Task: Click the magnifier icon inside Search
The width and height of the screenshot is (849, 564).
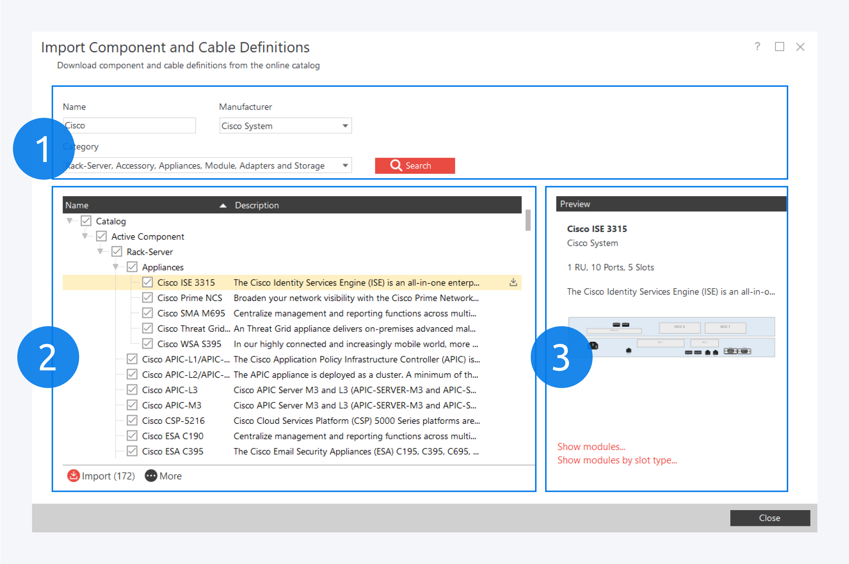Action: [x=396, y=166]
